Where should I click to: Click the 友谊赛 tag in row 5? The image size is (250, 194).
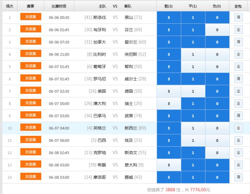click(x=31, y=66)
